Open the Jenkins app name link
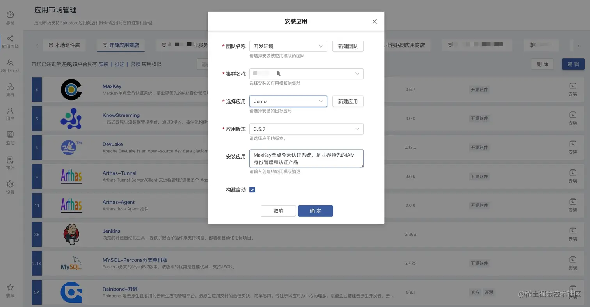This screenshot has width=590, height=307. tap(111, 231)
